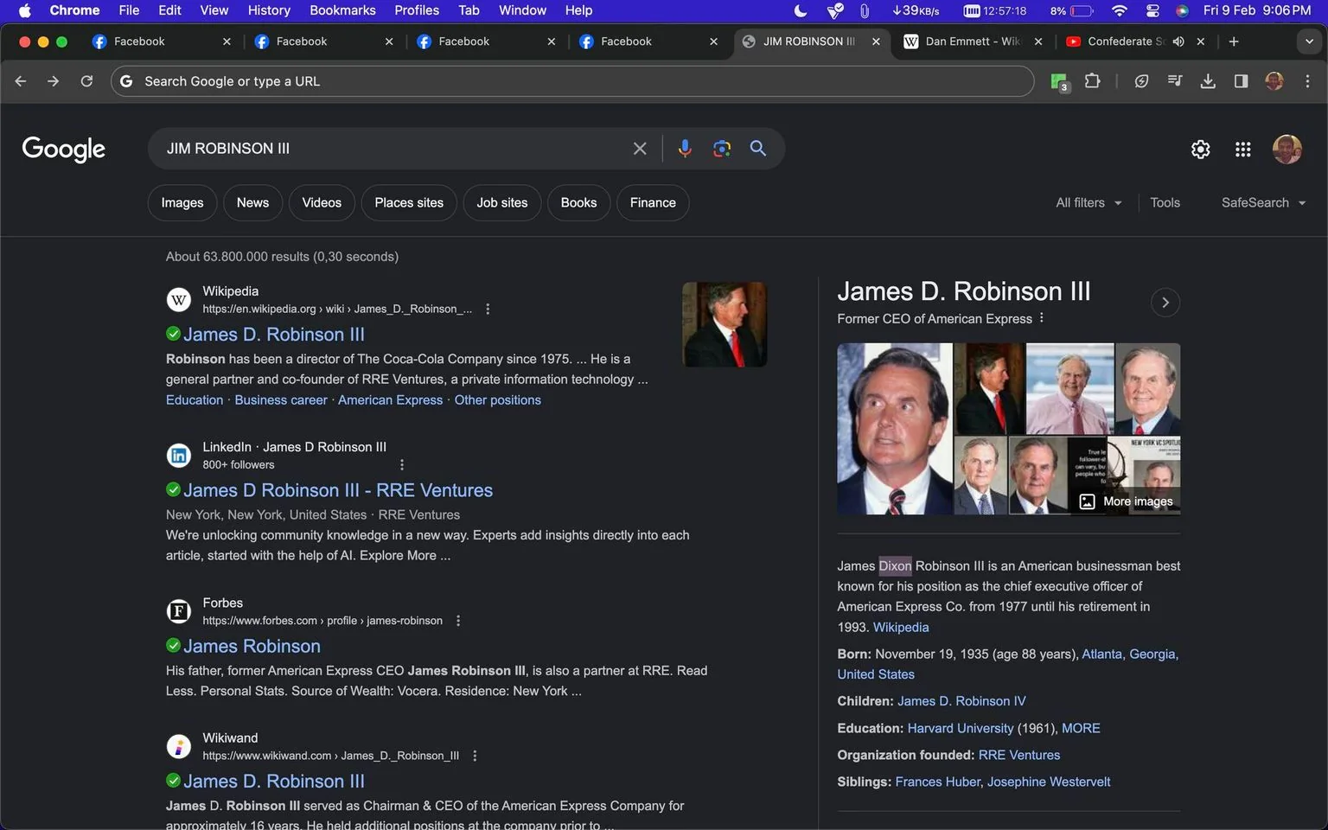The width and height of the screenshot is (1328, 830).
Task: Open more options for LinkedIn result
Action: [402, 464]
